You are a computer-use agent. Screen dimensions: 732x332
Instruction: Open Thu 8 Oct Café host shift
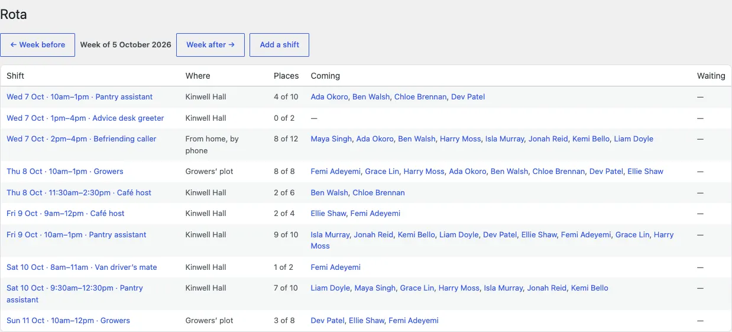[79, 193]
